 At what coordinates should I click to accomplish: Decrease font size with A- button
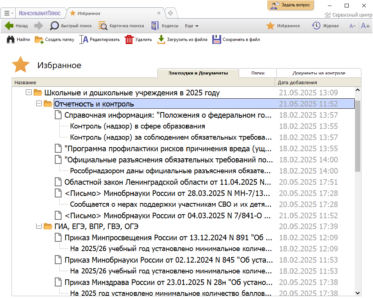click(352, 26)
